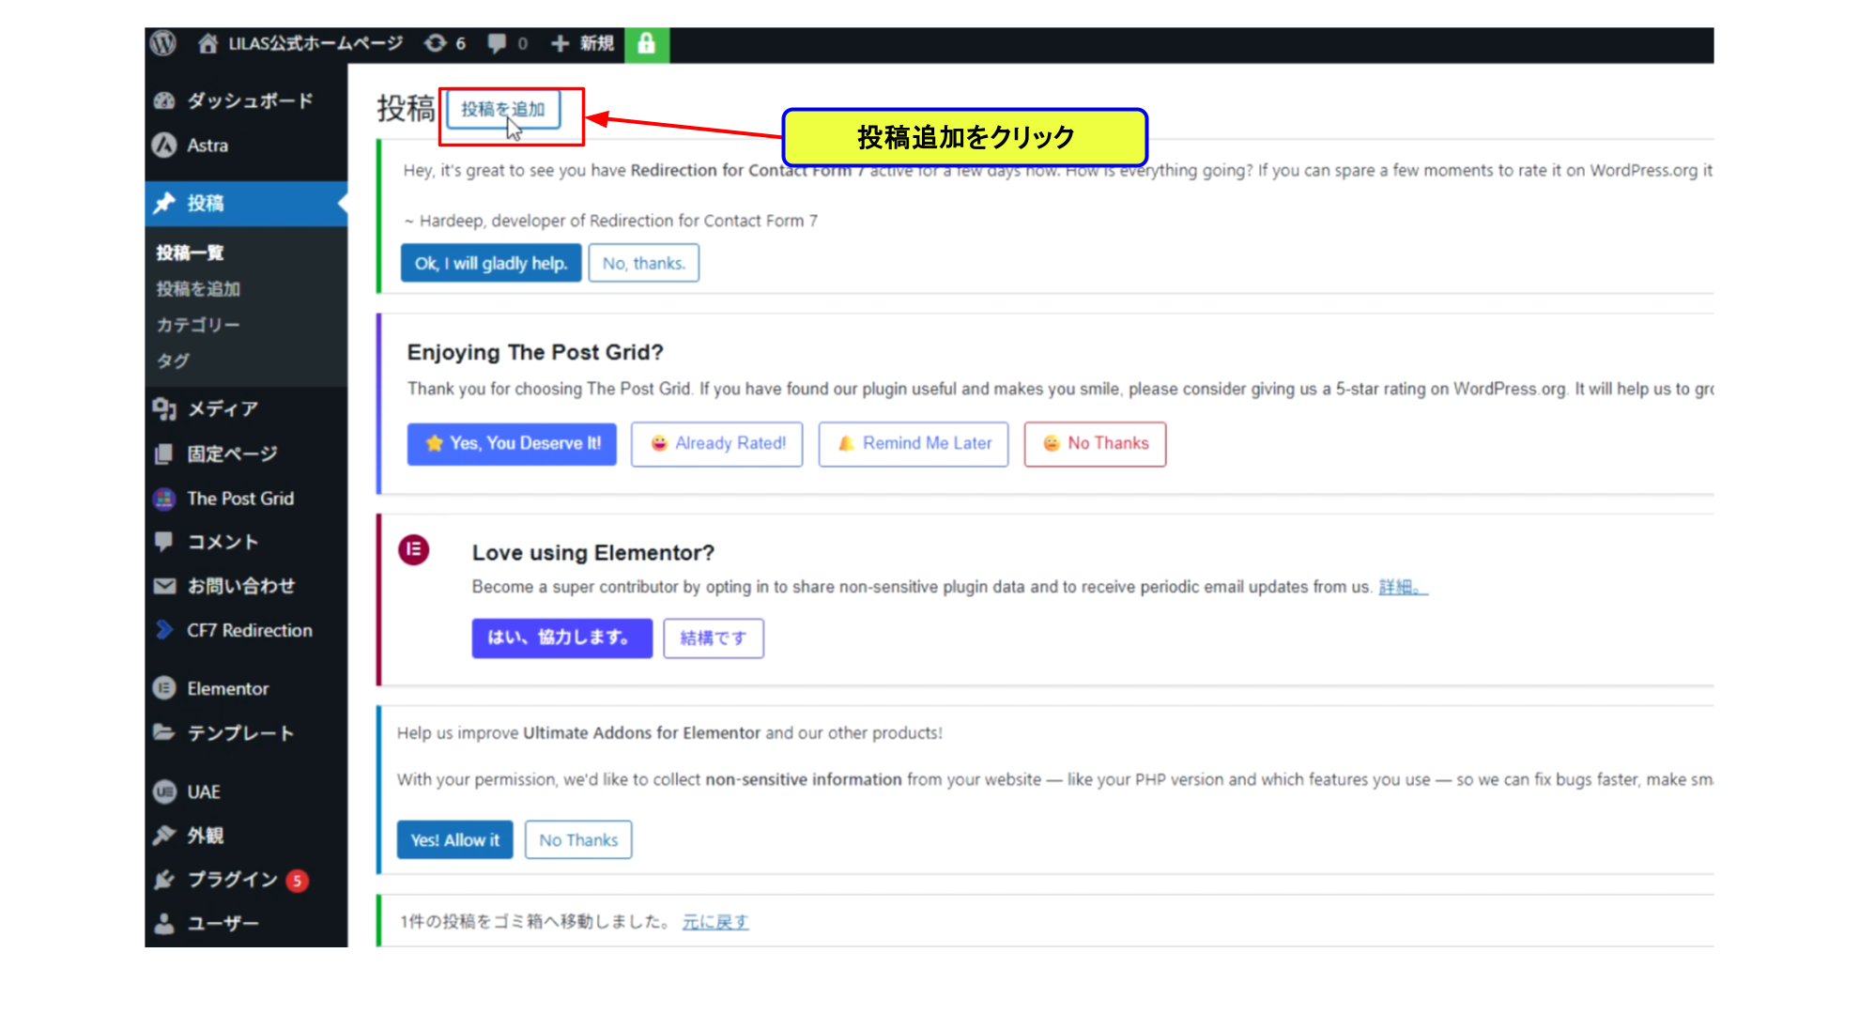Click the プラグイン plug icon in the sidebar
This screenshot has height=1014, width=1859.
(164, 880)
